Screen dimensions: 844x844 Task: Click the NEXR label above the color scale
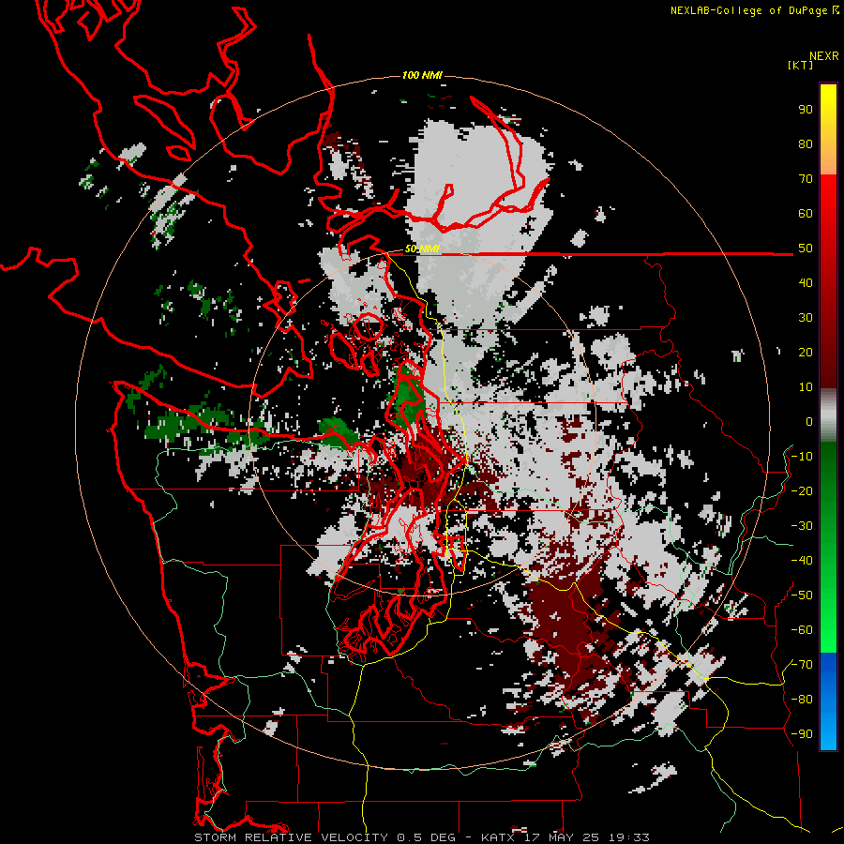click(x=824, y=56)
